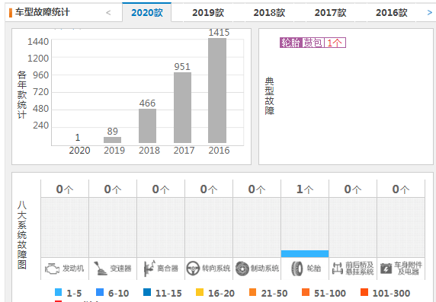Click the right arrow for more years
Viewport: 436px width, 302px height.
tap(430, 12)
